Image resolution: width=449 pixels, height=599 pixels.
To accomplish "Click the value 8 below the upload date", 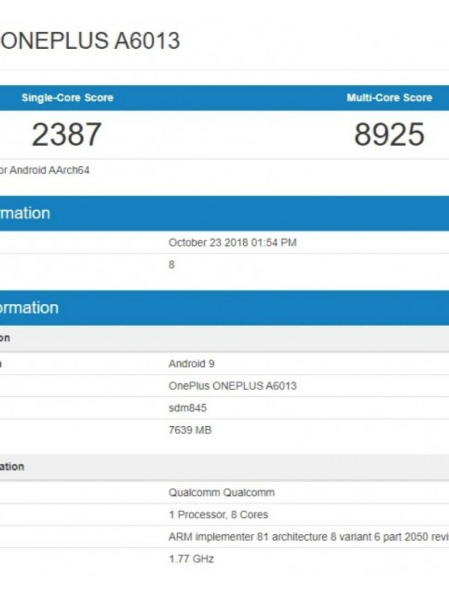I will (x=172, y=265).
